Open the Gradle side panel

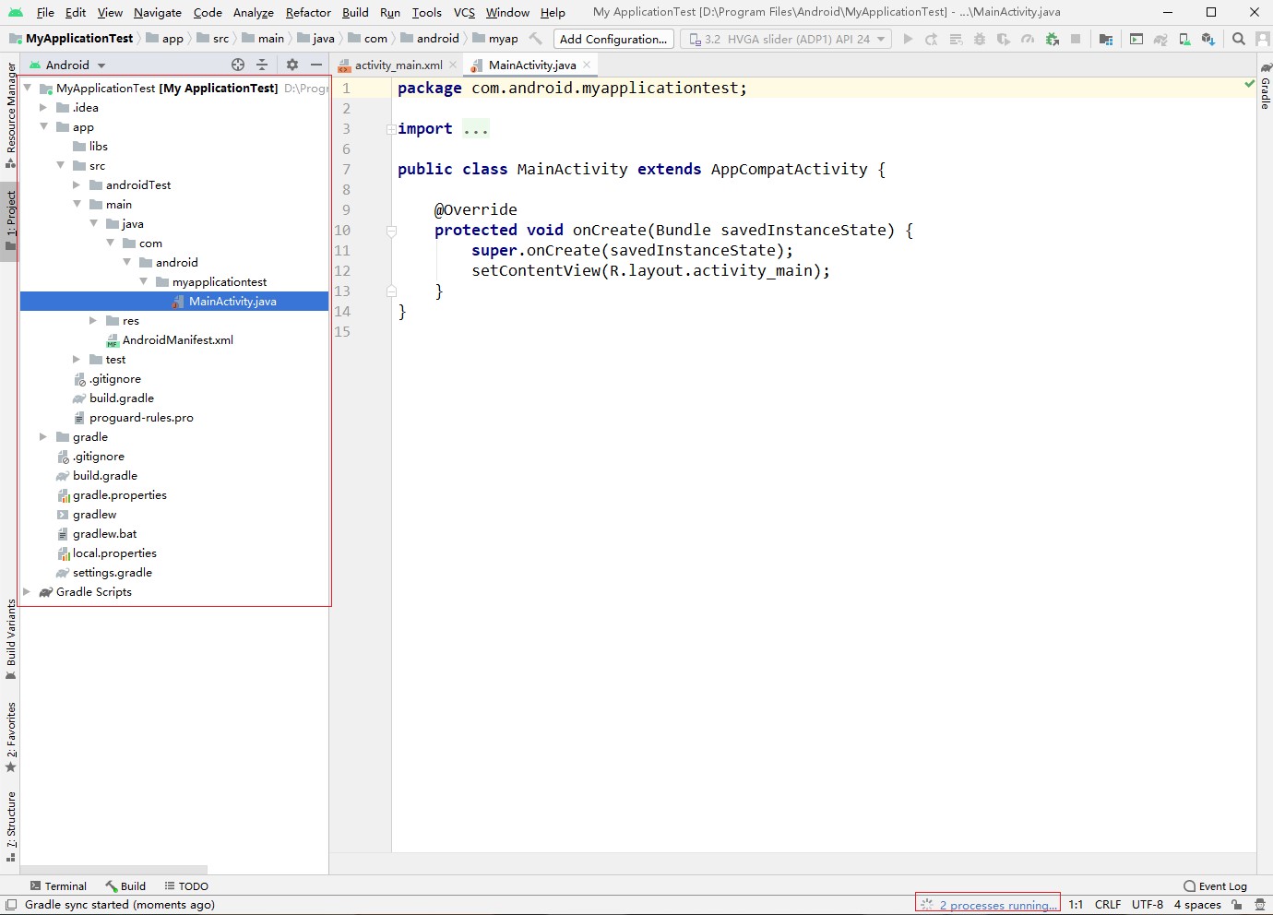point(1266,87)
